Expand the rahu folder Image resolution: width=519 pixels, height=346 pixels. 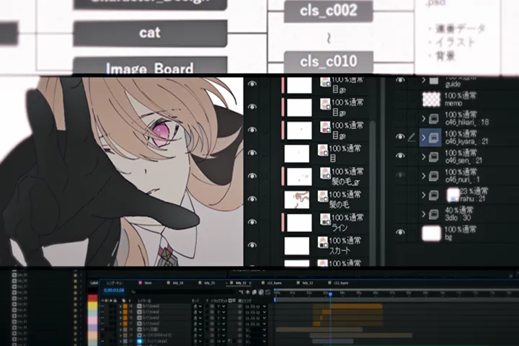424,195
